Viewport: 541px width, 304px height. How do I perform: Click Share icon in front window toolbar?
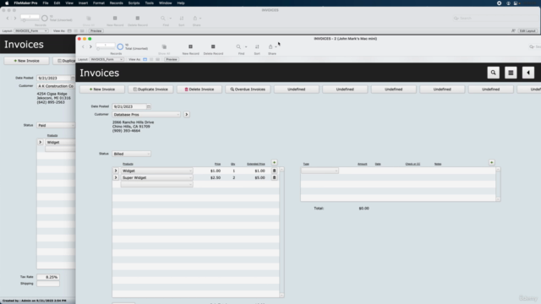[x=270, y=47]
